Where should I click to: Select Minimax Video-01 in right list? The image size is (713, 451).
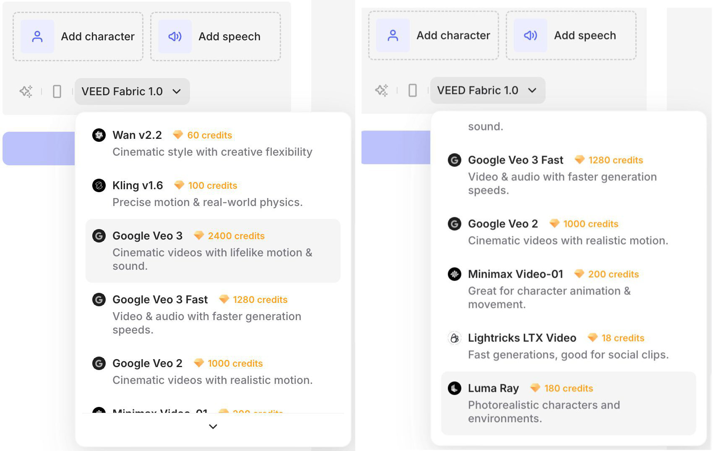pyautogui.click(x=569, y=289)
